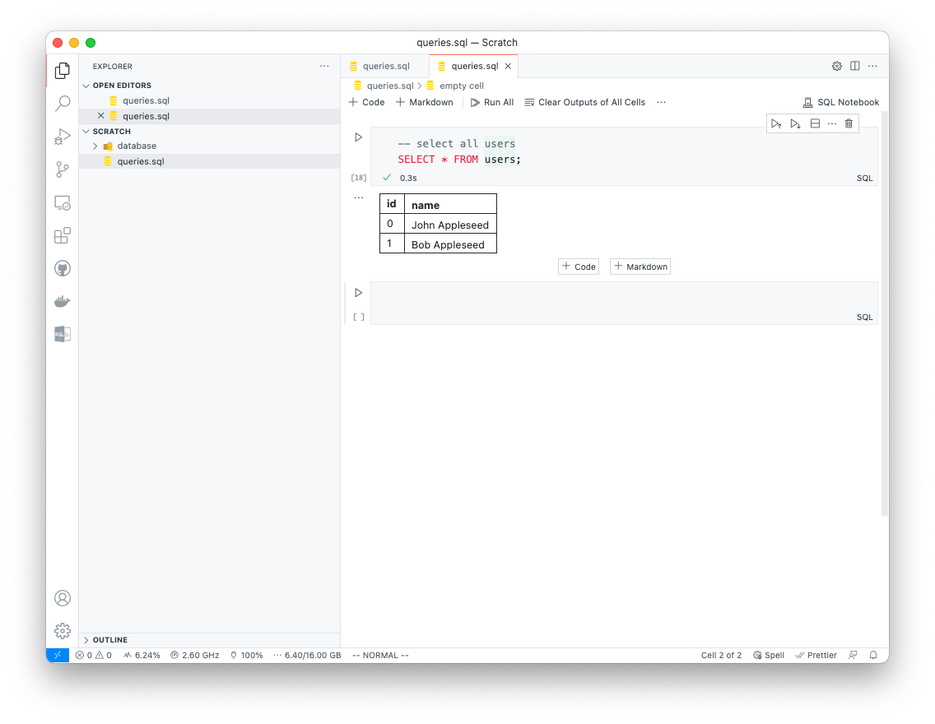Run the first SQL cell
This screenshot has width=935, height=724.
358,137
